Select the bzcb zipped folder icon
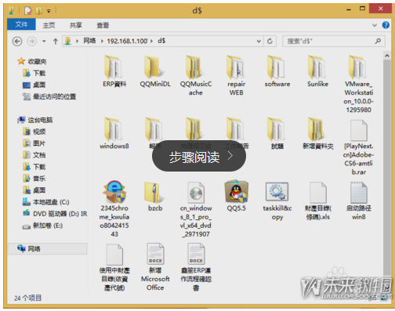This screenshot has height=311, width=395. [154, 192]
